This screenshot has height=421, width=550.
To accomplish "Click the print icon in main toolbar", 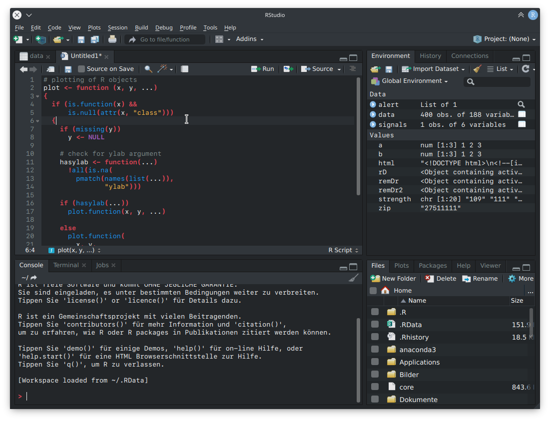I will [x=112, y=39].
